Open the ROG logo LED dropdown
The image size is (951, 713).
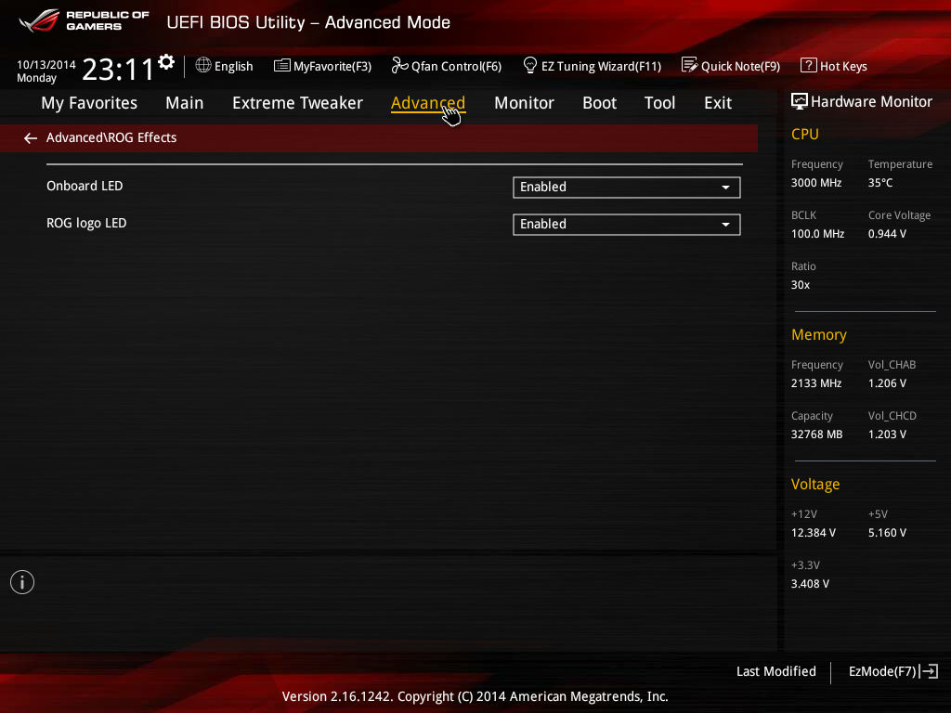click(627, 225)
